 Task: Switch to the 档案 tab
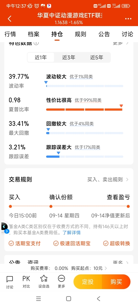click(x=33, y=34)
